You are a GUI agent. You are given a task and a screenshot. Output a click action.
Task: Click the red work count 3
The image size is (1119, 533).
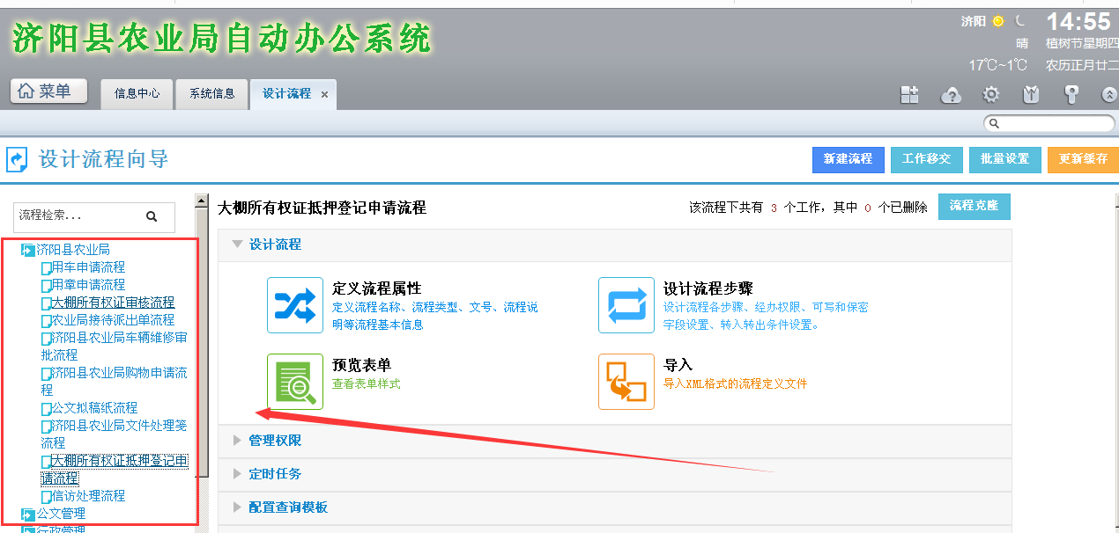pos(774,208)
